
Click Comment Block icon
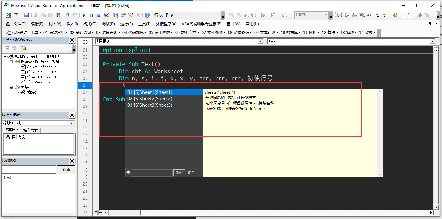point(403,15)
